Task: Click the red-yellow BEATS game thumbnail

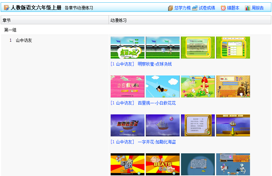Action: click(163, 164)
